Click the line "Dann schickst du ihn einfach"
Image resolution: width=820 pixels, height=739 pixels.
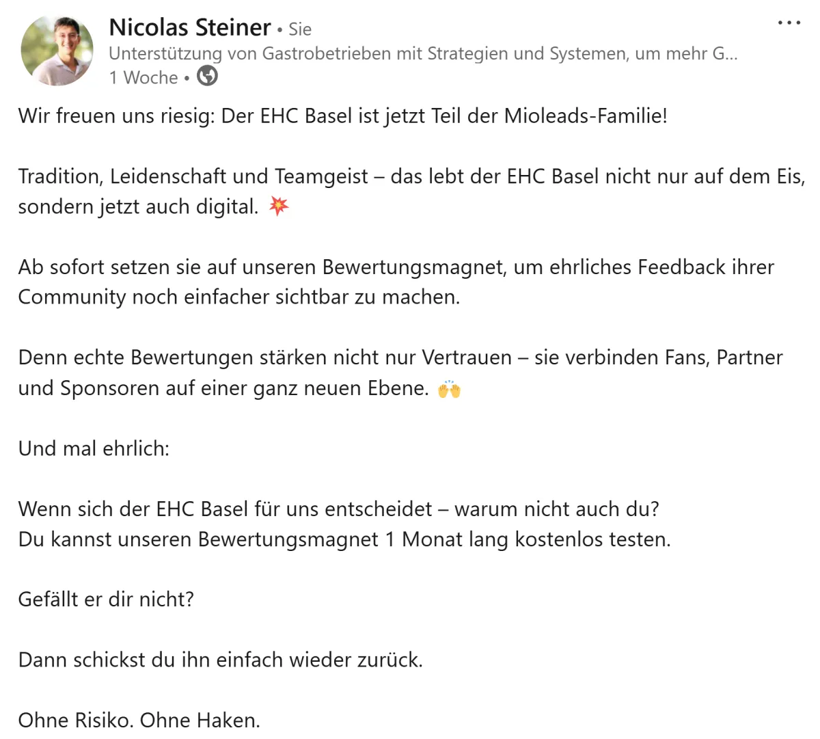click(x=221, y=660)
